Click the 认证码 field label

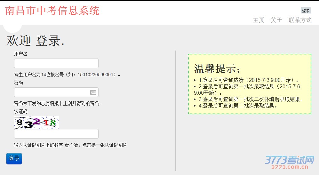(20, 111)
